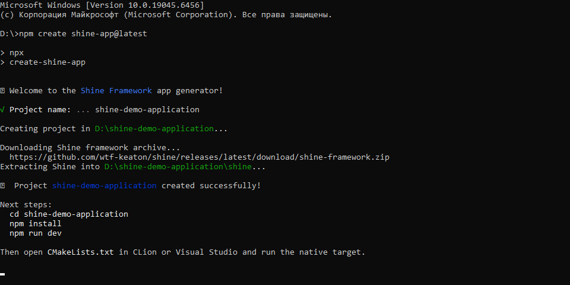Screen dimensions: 570x285
Task: Click the 'Next steps:' heading
Action: 26,205
